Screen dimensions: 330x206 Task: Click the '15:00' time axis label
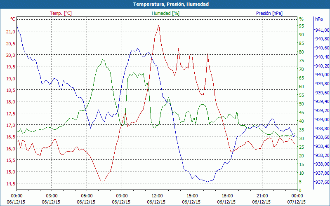tap(192, 196)
